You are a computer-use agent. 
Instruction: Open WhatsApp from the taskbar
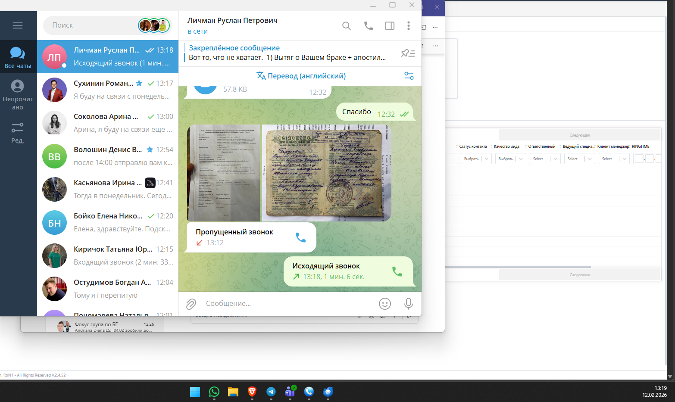pos(214,392)
